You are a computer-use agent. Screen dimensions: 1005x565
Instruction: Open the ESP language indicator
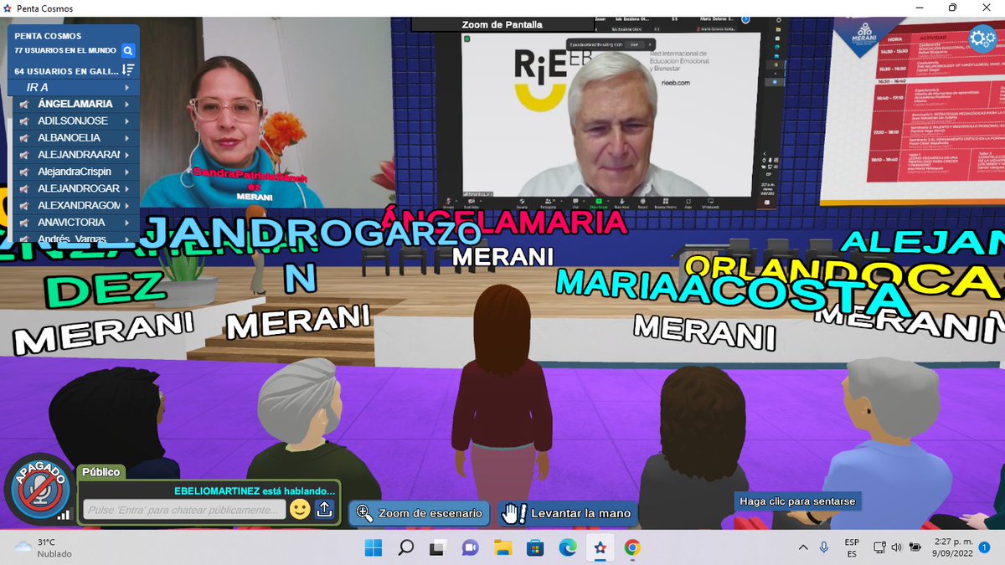pyautogui.click(x=852, y=547)
